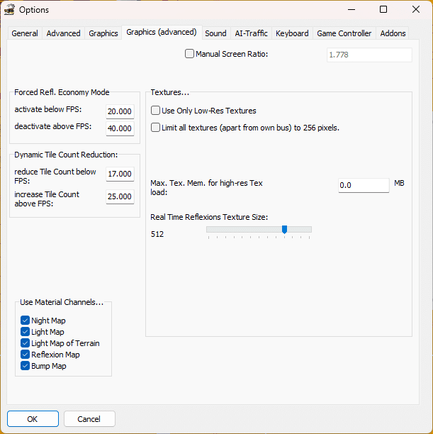Show the Addons tab
Viewport: 433px width, 434px height.
pyautogui.click(x=393, y=33)
